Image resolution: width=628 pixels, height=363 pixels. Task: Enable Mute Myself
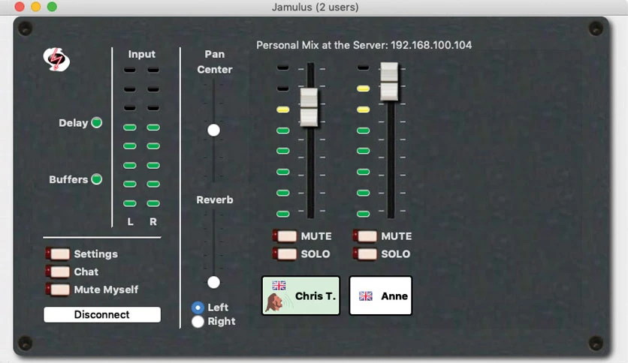click(58, 289)
